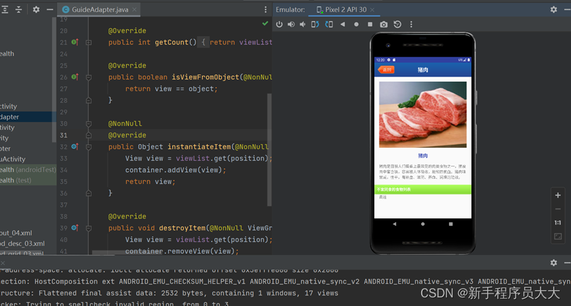
Task: Open Emulator panel settings gear
Action: (x=554, y=9)
